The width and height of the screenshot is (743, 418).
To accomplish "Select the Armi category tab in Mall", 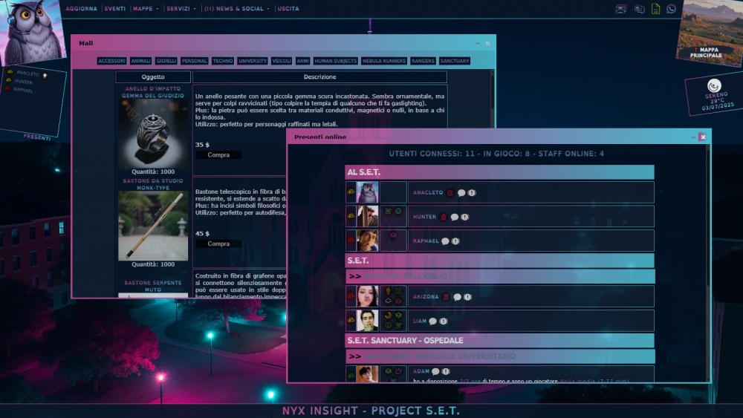I will click(x=303, y=61).
